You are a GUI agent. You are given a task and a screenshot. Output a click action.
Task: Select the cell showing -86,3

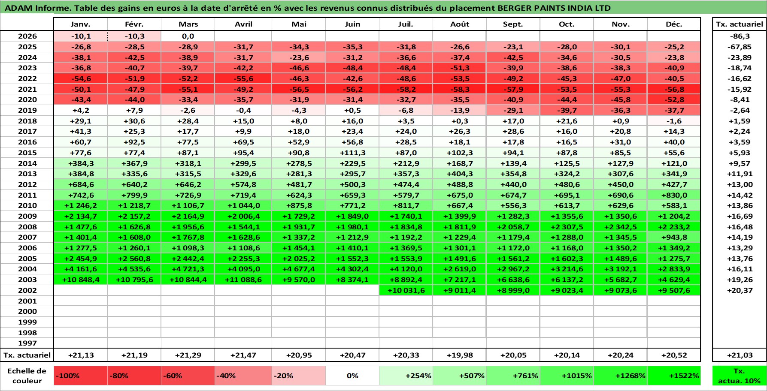click(x=739, y=36)
